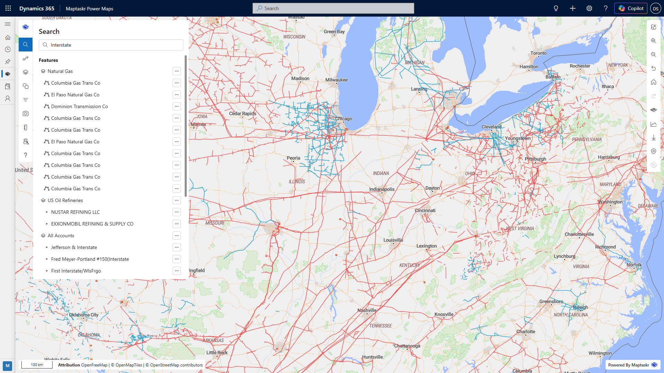The height and width of the screenshot is (373, 664).
Task: Select the ruler measure tool
Action: click(26, 127)
